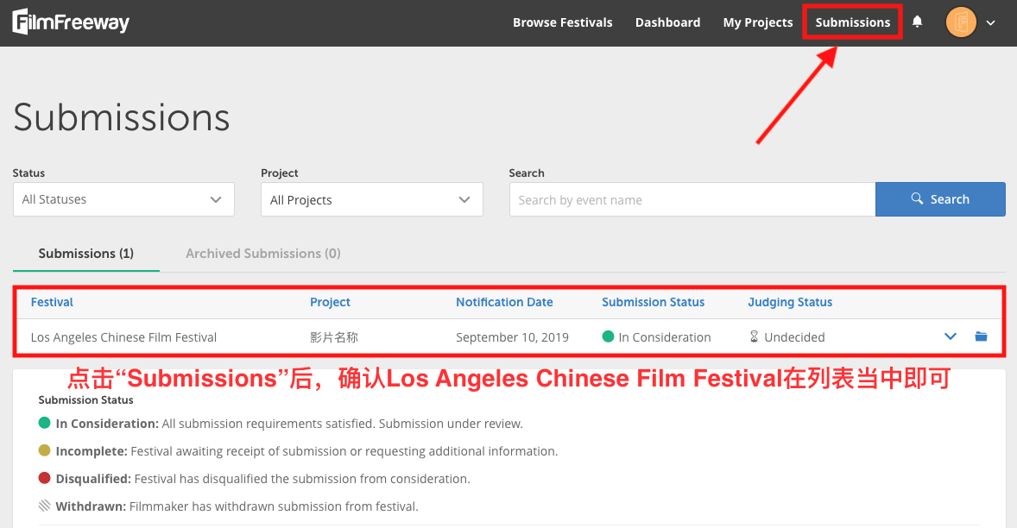Viewport: 1017px width, 528px height.
Task: Click the red Disqualified legend dot
Action: (44, 478)
